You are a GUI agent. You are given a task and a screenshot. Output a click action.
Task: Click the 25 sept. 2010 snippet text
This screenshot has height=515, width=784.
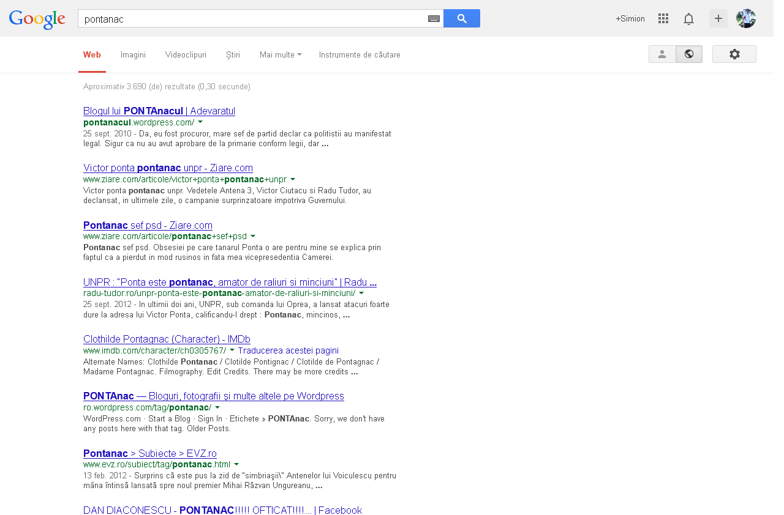237,139
